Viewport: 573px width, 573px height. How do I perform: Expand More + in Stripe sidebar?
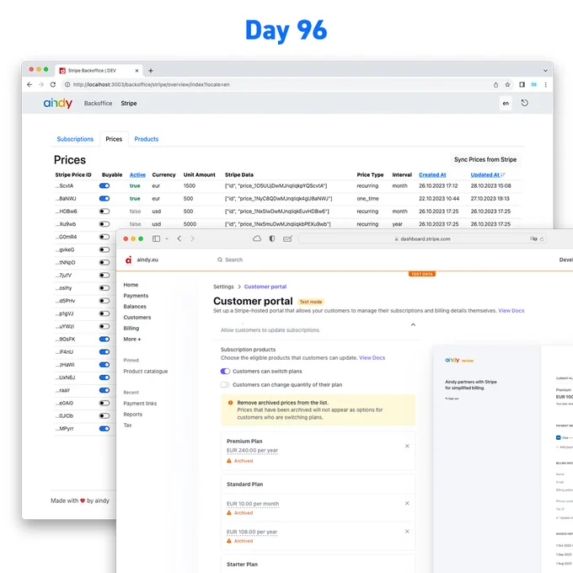tap(132, 339)
